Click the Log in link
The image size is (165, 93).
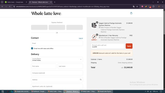point(81,38)
